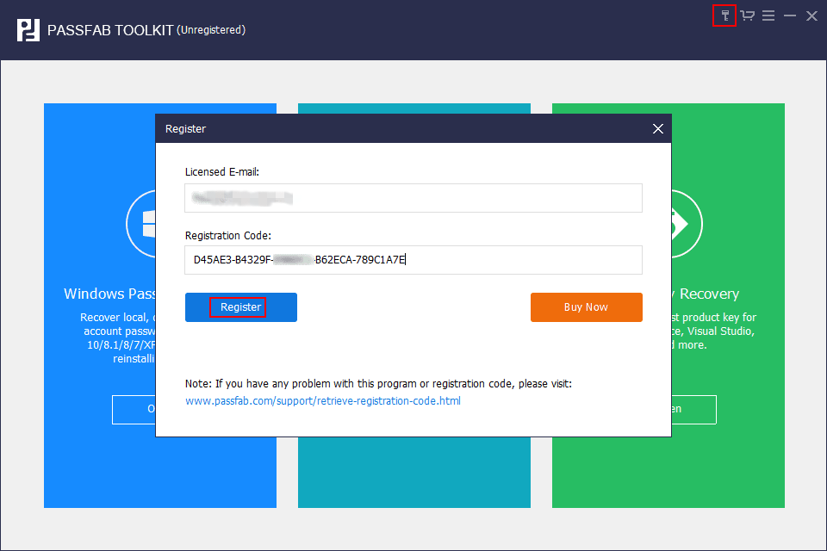Close the Register dialog
Screen dimensions: 827x551
pos(657,128)
